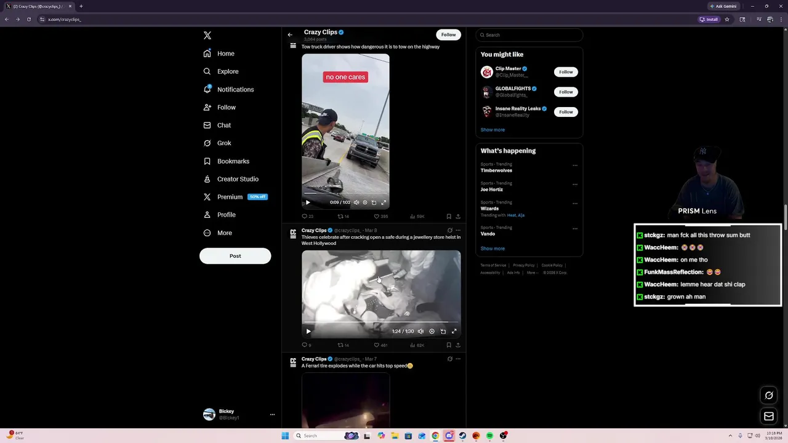Open Spotify from the taskbar
This screenshot has width=788, height=443.
pos(489,436)
